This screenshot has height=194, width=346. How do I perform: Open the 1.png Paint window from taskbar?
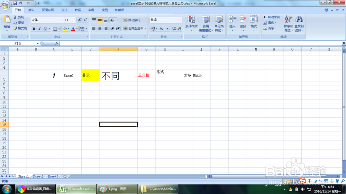click(x=117, y=189)
